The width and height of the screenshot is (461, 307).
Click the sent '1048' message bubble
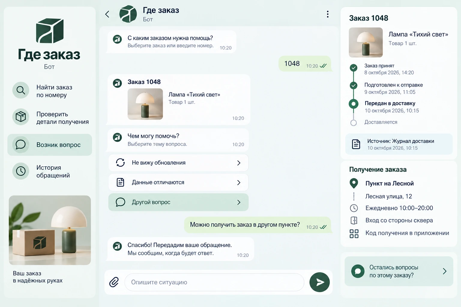(305, 64)
